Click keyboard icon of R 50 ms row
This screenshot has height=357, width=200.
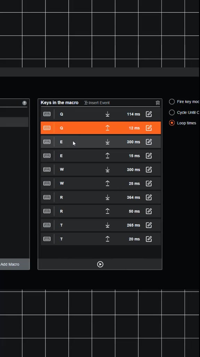[x=47, y=211]
